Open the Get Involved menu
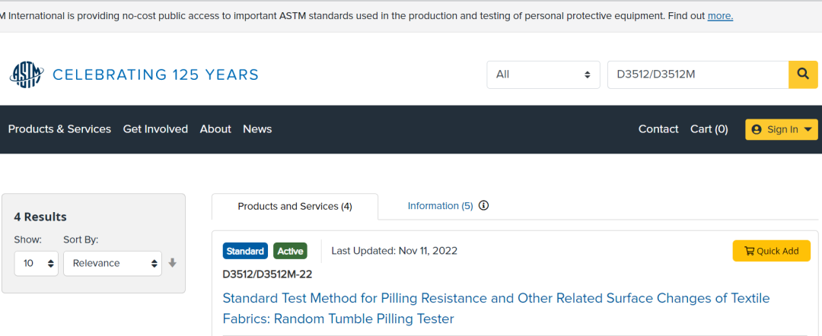The width and height of the screenshot is (822, 336). point(155,129)
